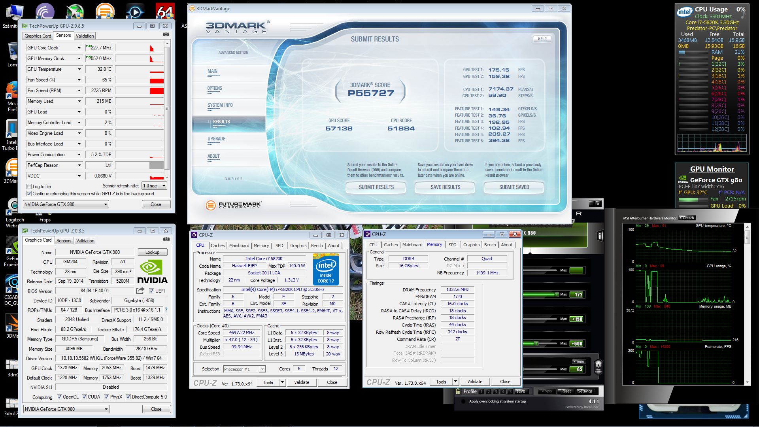Expand the Power Consumption sensor dropdown

[x=79, y=155]
